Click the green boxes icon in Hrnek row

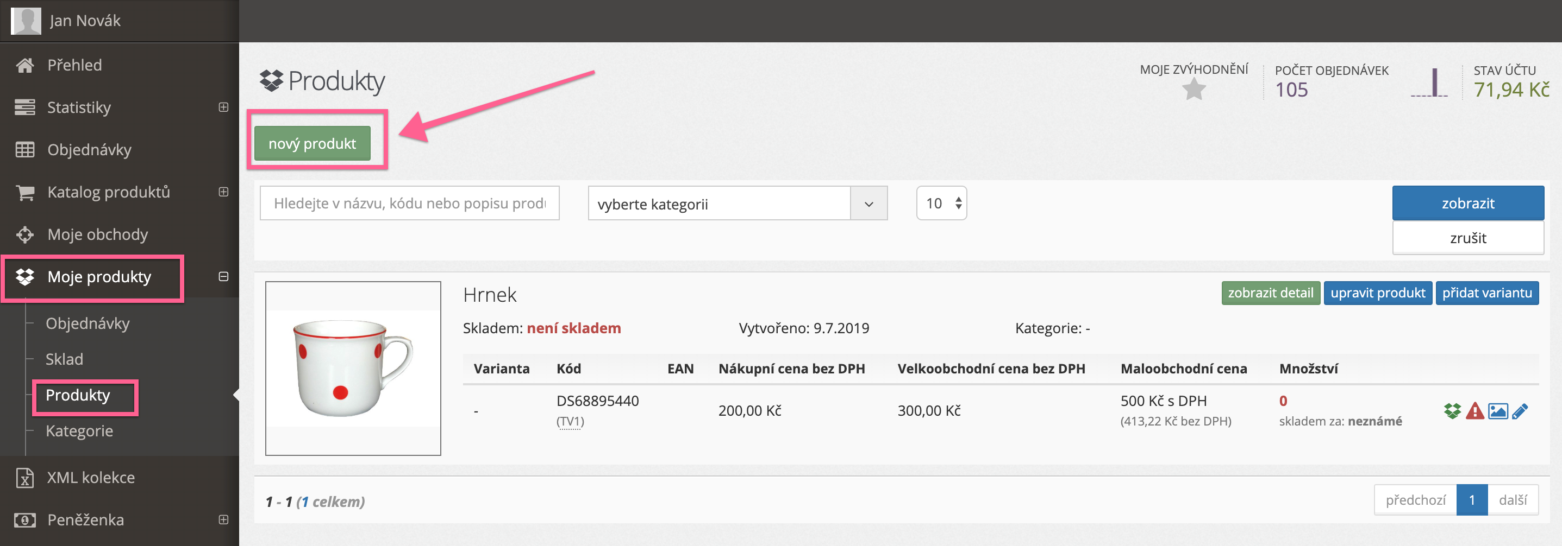point(1452,411)
